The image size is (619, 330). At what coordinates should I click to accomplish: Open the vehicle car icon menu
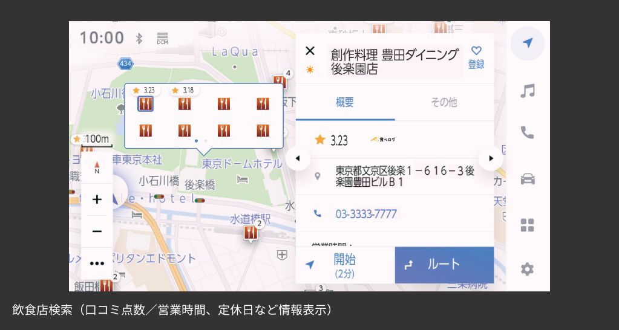528,179
